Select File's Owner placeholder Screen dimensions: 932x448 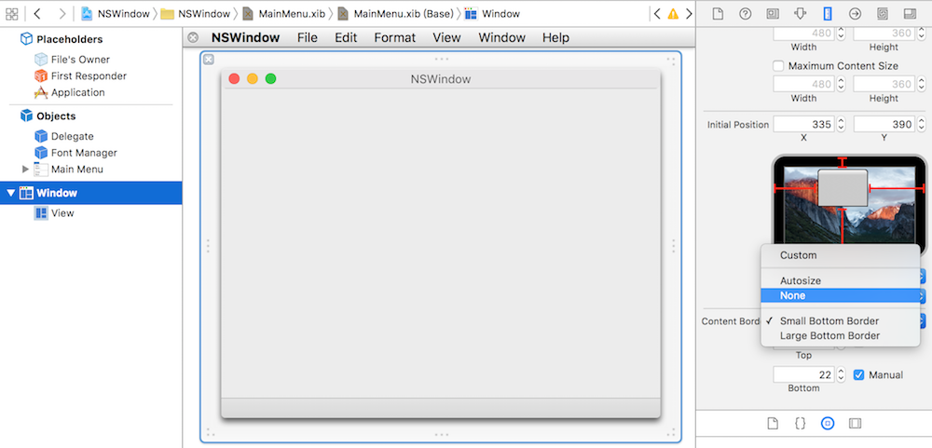coord(80,60)
